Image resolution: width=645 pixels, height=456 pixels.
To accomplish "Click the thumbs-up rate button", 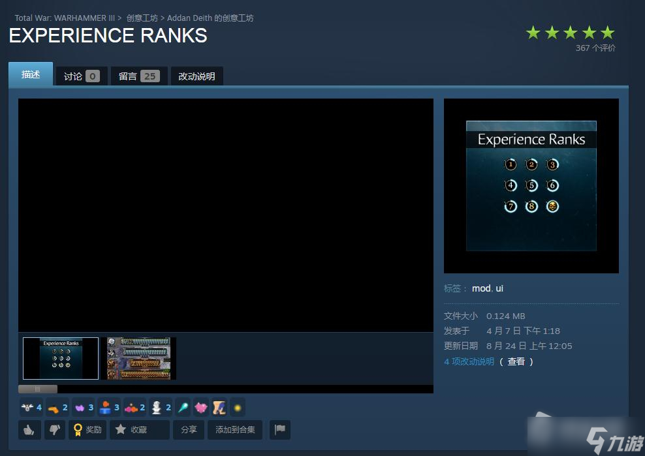I will [29, 430].
